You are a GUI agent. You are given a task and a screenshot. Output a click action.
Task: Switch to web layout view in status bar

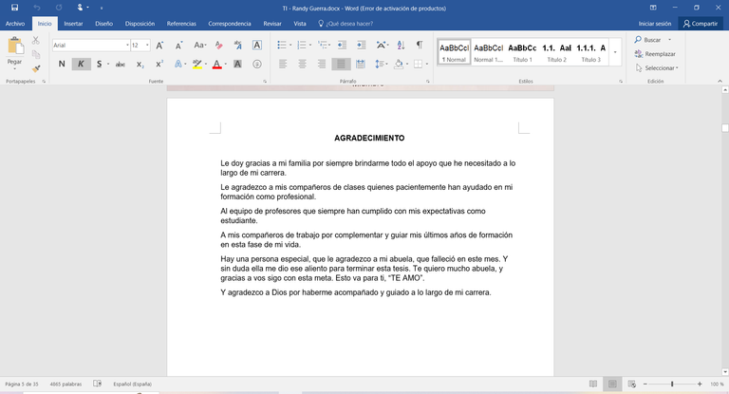631,384
